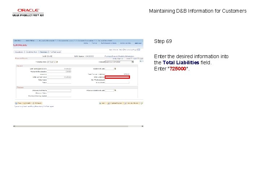Open the Product dropdown list
260x195 pixels.
tap(120, 62)
